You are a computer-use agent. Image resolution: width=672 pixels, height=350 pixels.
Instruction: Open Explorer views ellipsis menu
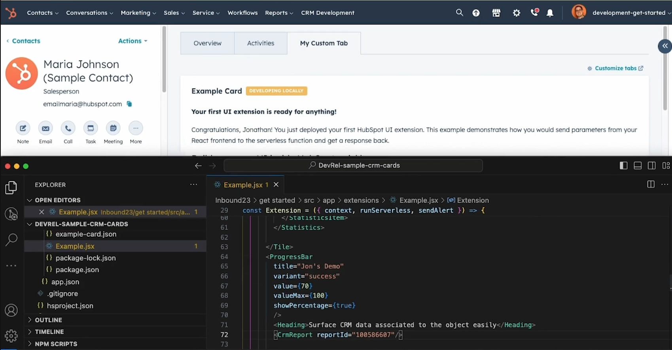[x=193, y=184]
